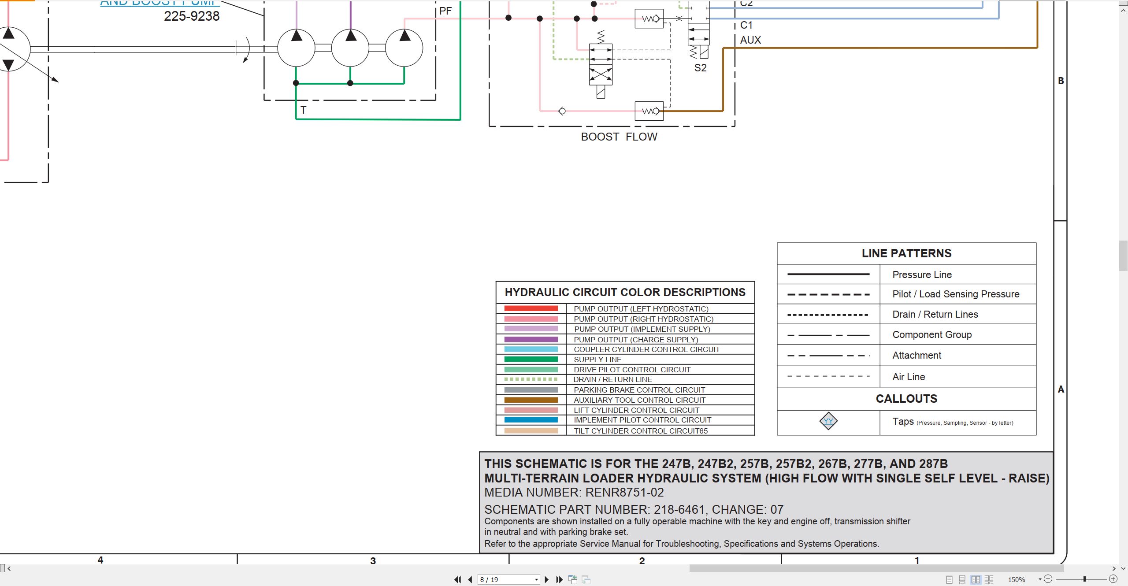
Task: Click the red Left Hydrostatic color swatch
Action: click(531, 308)
